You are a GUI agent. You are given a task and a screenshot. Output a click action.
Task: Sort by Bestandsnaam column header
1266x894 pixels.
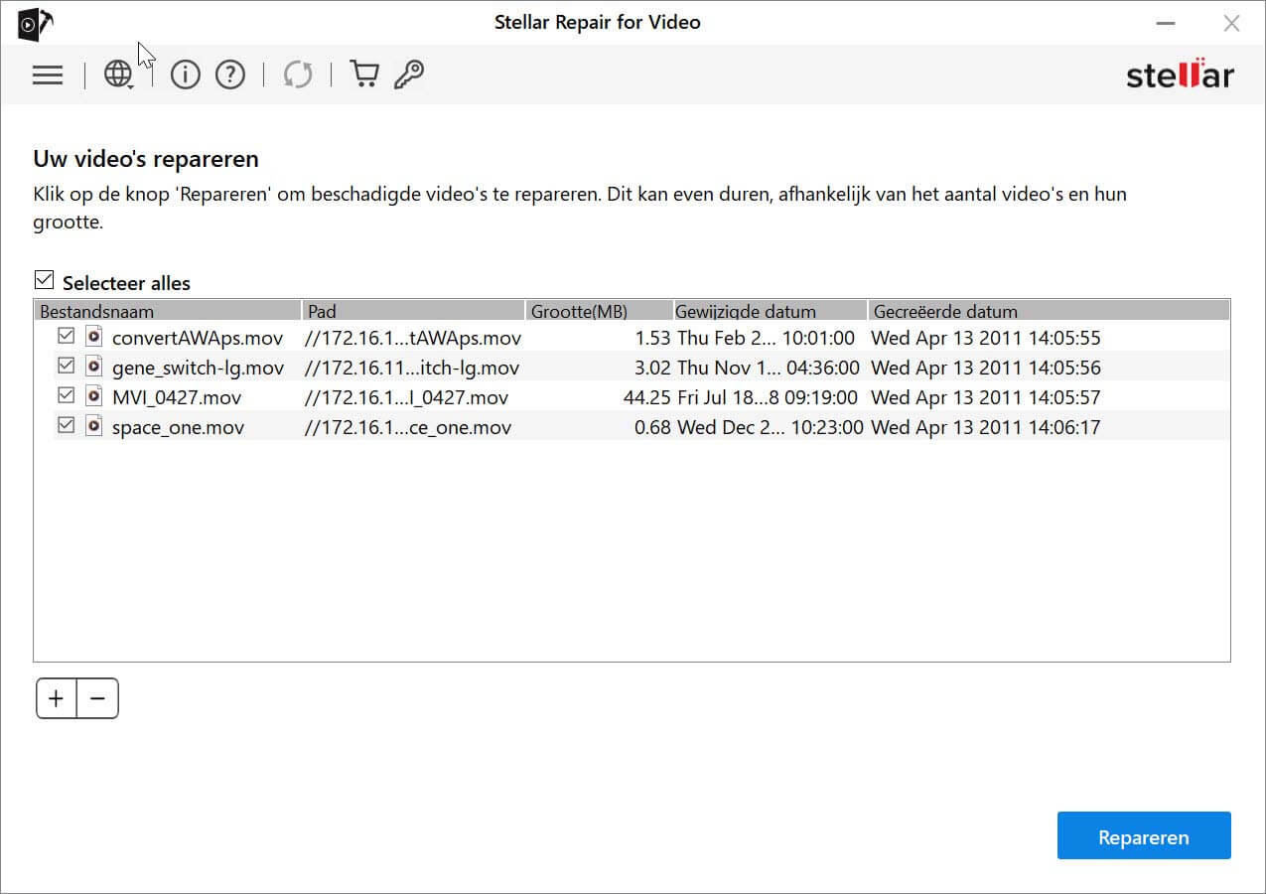point(168,311)
